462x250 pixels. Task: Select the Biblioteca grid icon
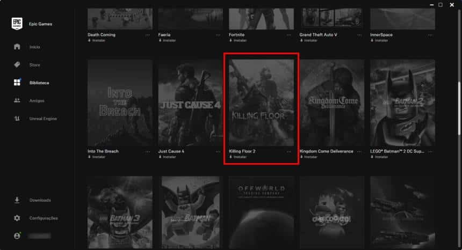pos(17,83)
